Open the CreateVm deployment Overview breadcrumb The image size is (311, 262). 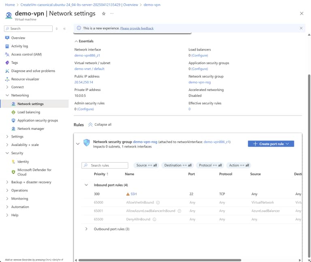coord(79,5)
